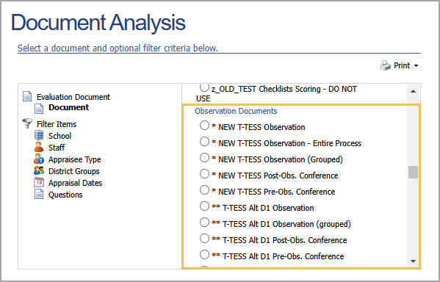Click the printer icon

tap(386, 65)
